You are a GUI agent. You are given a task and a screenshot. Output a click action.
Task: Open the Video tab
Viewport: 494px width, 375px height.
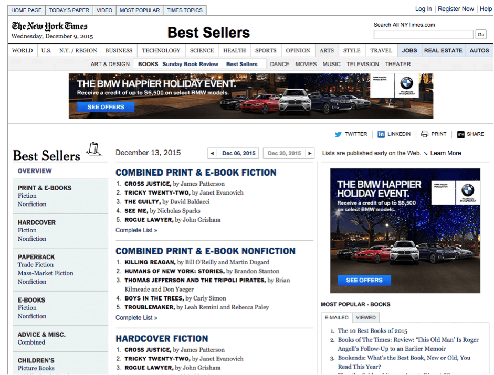104,10
